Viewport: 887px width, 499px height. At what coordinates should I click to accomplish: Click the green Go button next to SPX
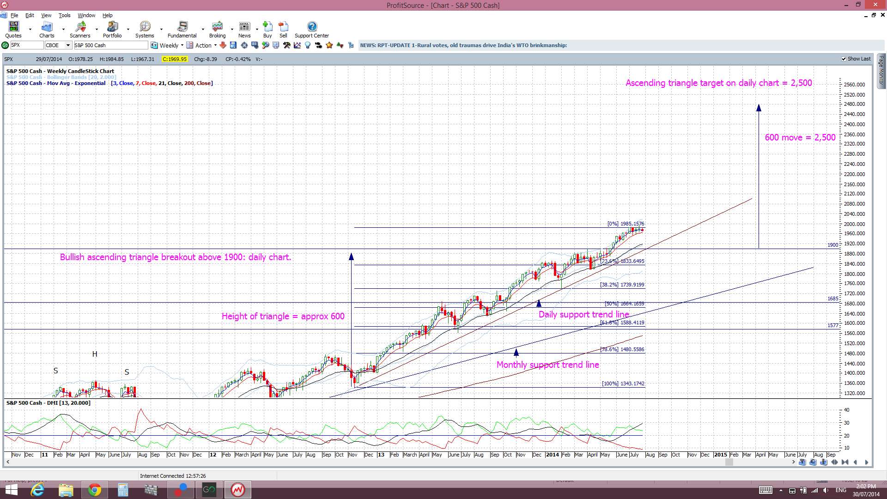point(5,45)
